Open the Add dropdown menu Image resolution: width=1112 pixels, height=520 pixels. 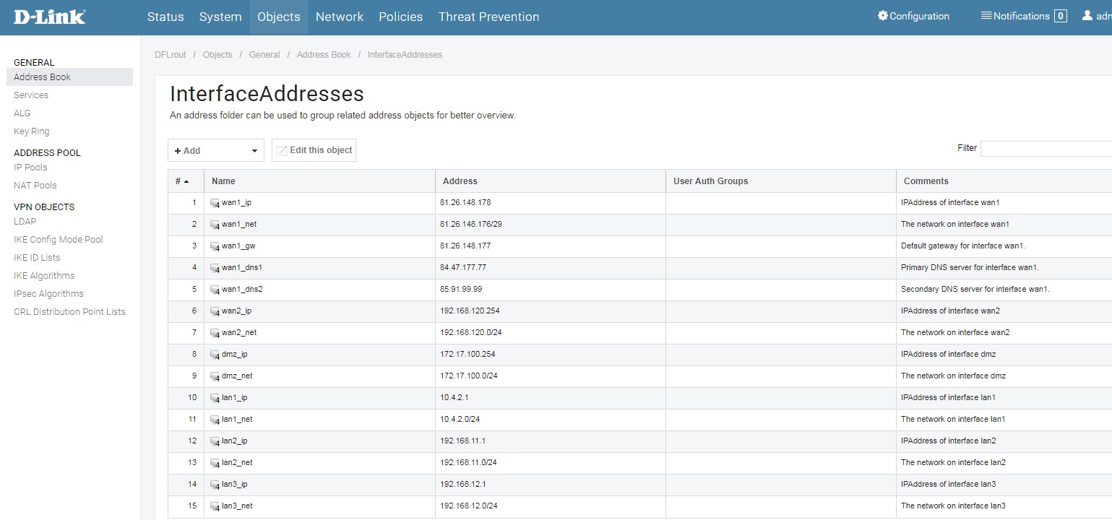(215, 150)
